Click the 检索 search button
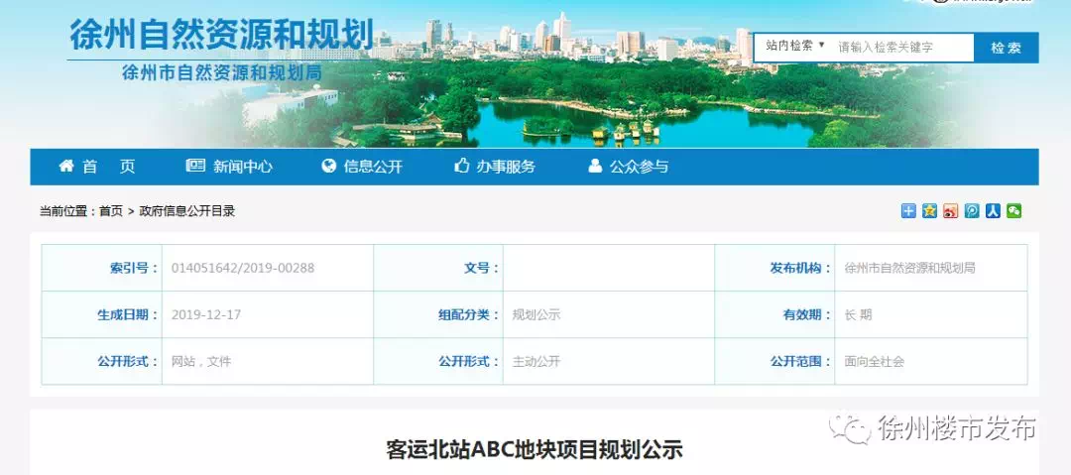This screenshot has height=475, width=1071. point(1007,48)
